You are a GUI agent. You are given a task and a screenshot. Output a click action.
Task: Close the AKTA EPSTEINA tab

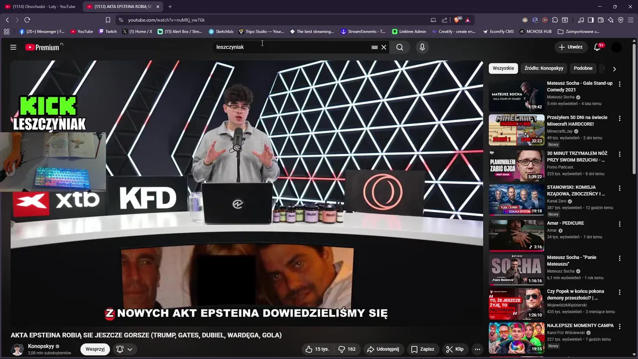158,6
